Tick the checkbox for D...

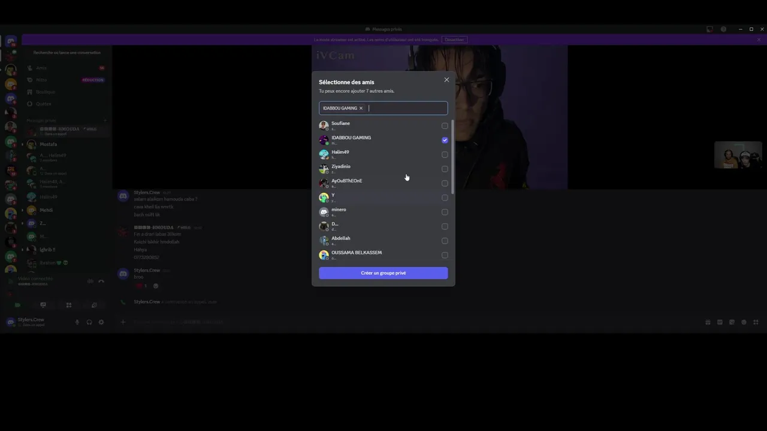tap(445, 226)
